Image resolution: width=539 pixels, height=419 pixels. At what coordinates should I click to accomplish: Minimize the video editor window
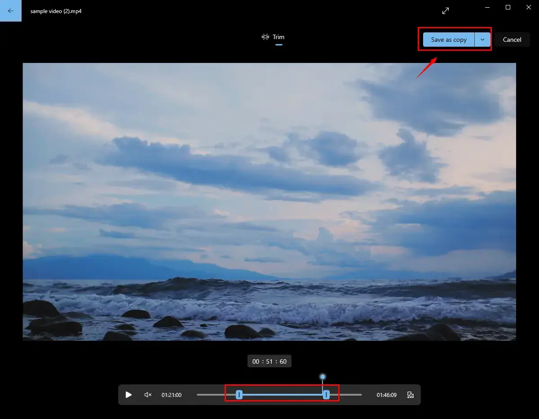click(487, 7)
